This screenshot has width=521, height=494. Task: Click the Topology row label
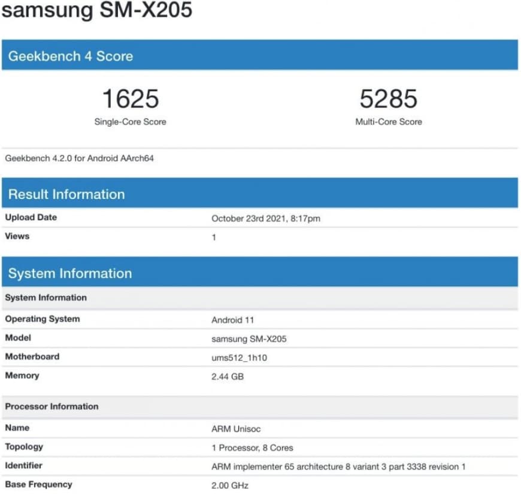24,447
